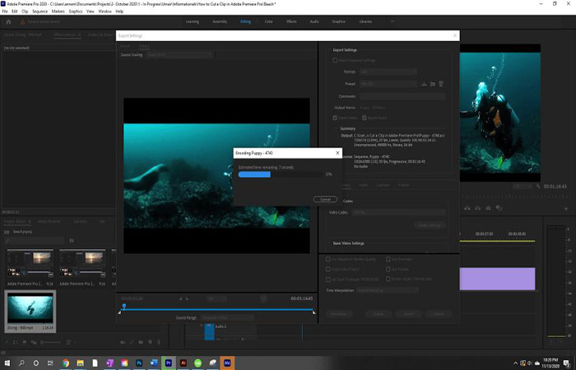Open the Markers menu

(58, 12)
